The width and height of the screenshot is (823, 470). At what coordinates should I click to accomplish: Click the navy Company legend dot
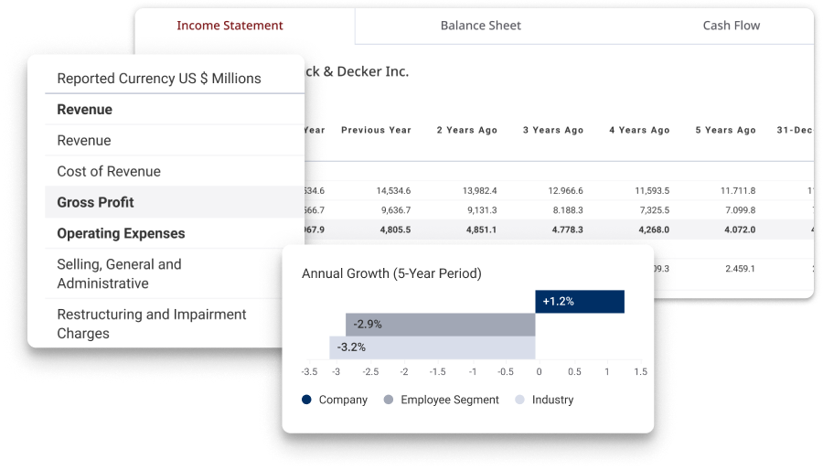click(306, 400)
